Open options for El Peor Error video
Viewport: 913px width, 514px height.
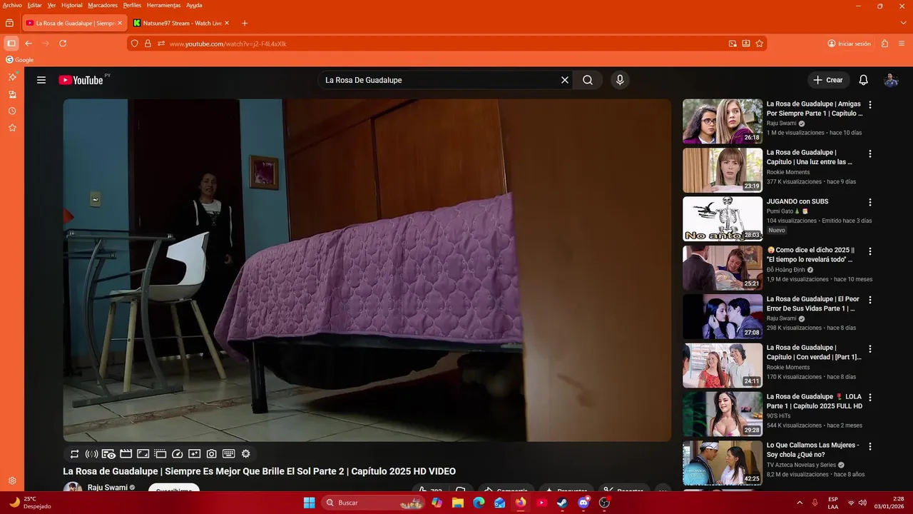[x=869, y=300]
